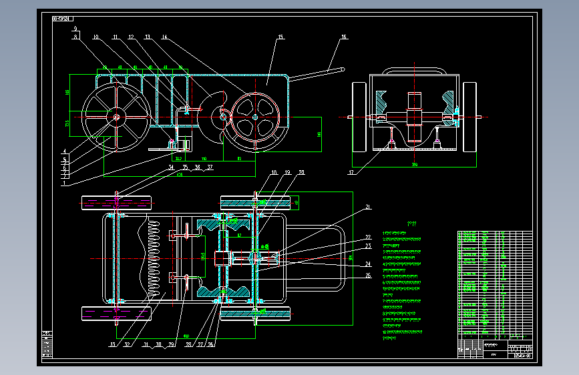The height and width of the screenshot is (375, 579).
Task: Click callout number 11
Action: point(116,37)
